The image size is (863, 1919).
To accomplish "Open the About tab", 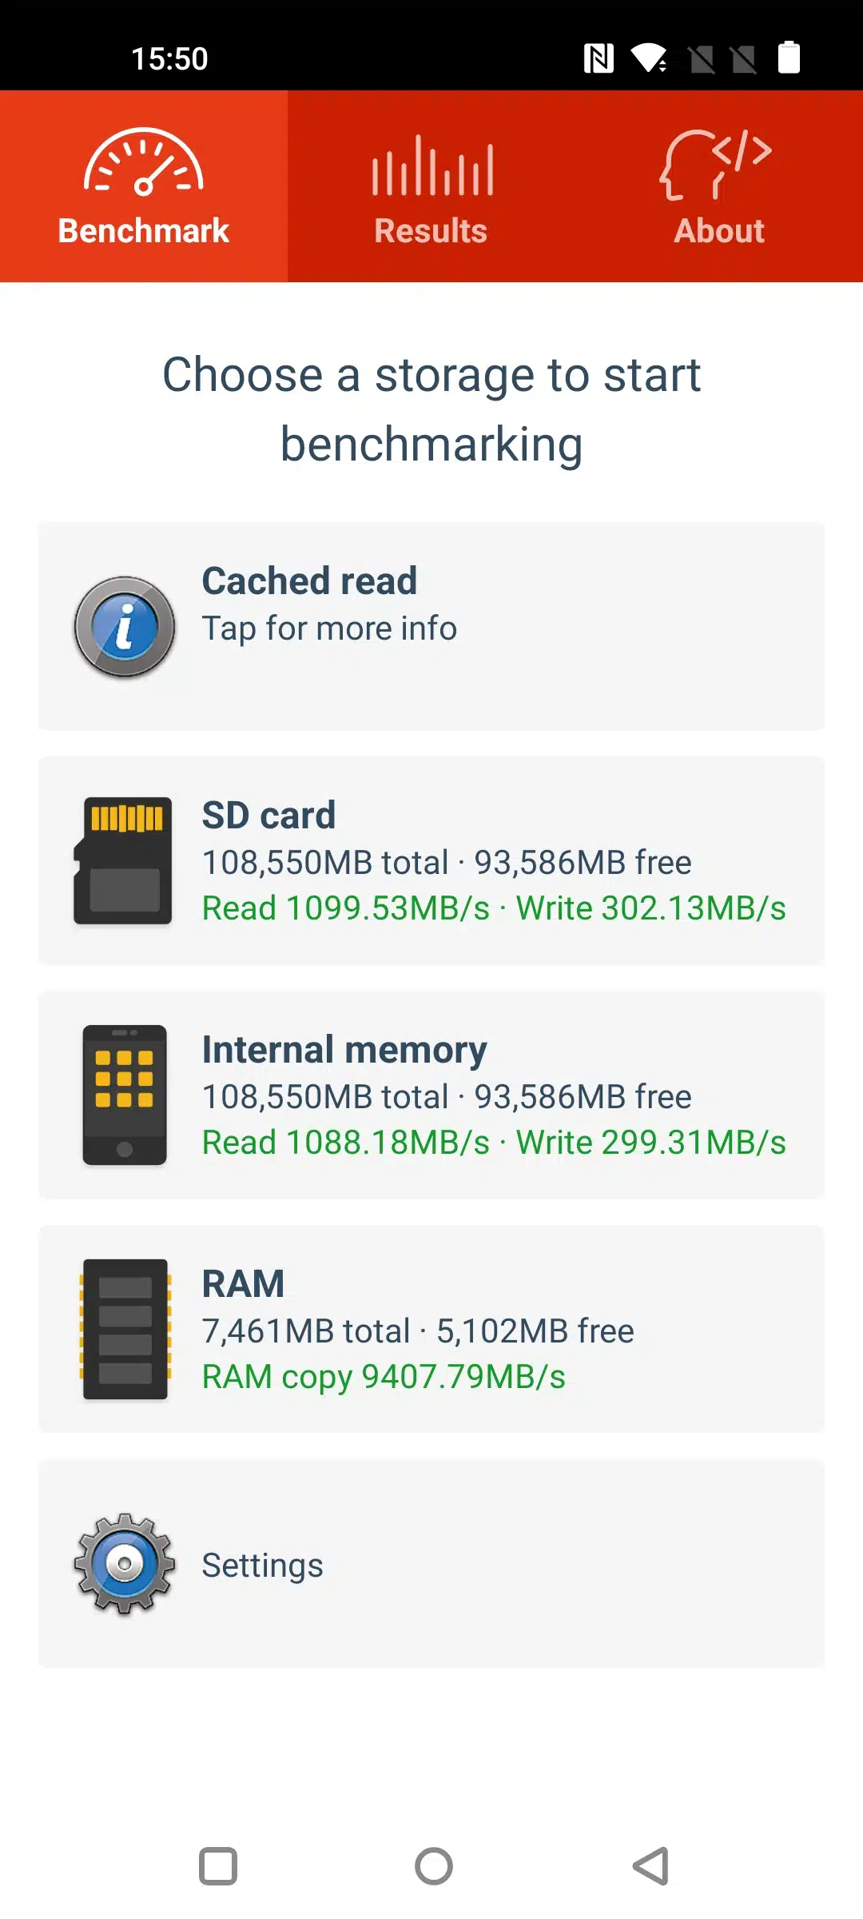I will pos(719,230).
